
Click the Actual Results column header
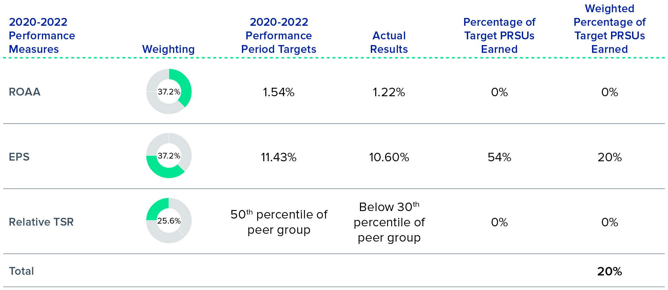(x=389, y=42)
